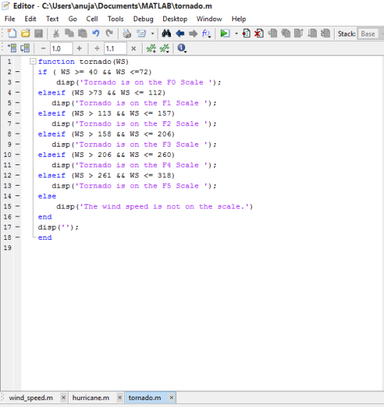
Task: Click the Undo arrow icon
Action: [96, 34]
